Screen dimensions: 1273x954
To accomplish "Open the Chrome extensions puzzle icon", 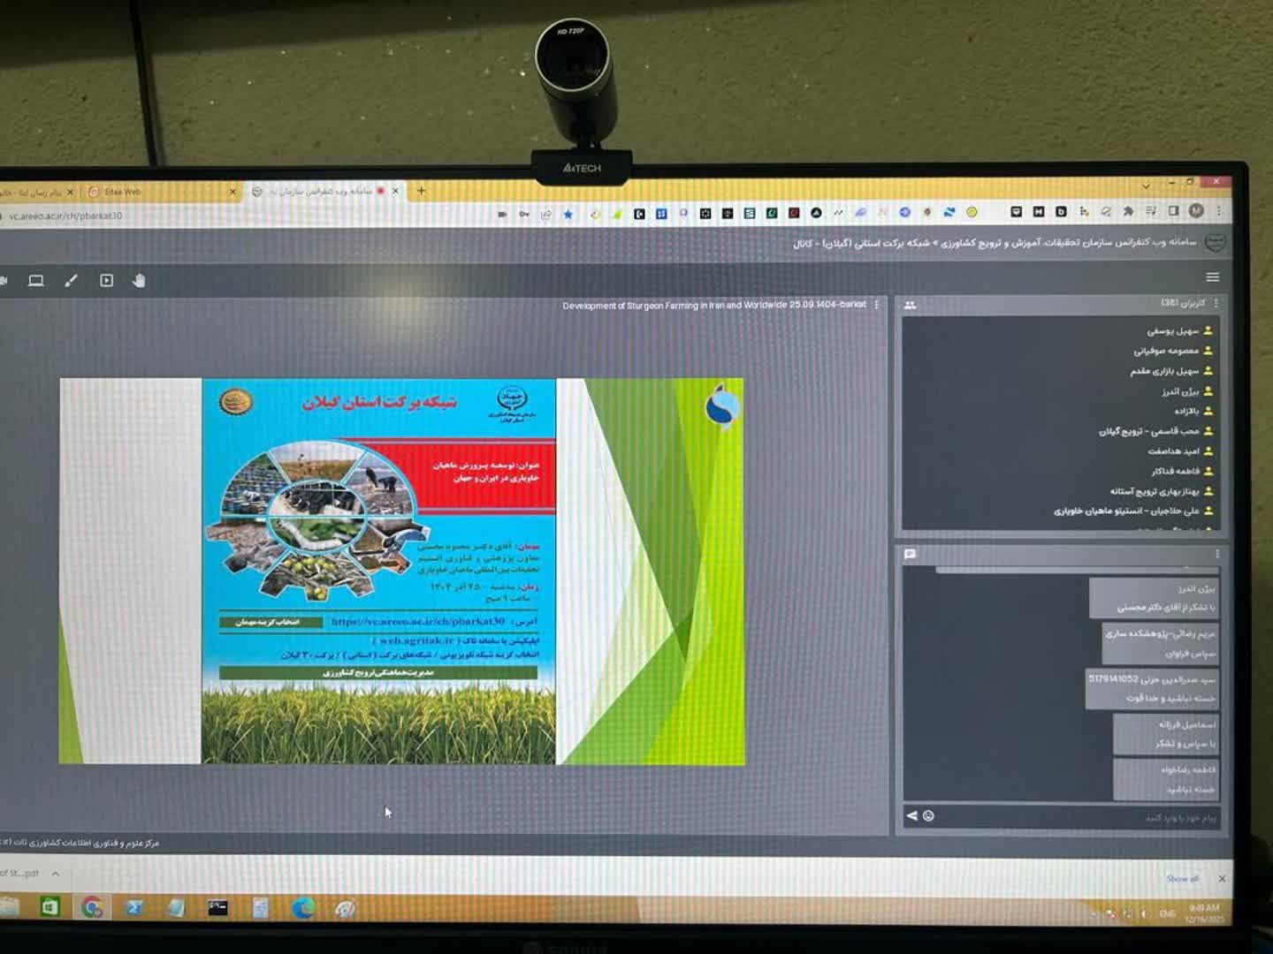I will click(x=1128, y=211).
